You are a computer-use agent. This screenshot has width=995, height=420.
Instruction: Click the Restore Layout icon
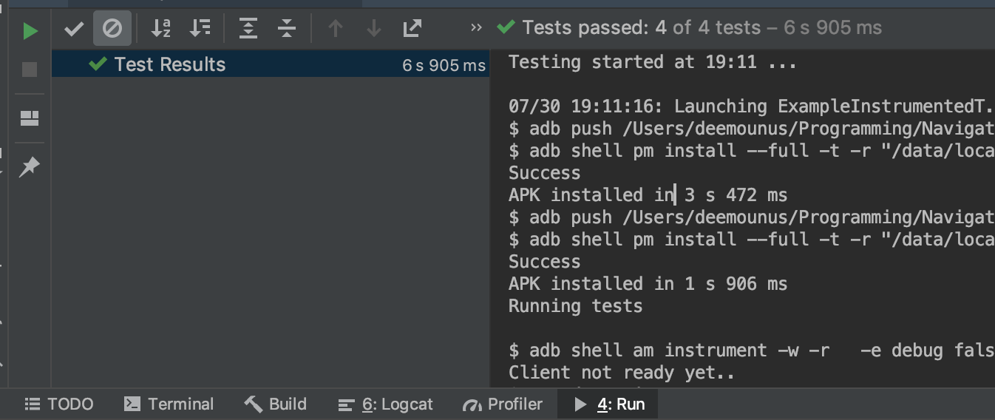pos(30,118)
